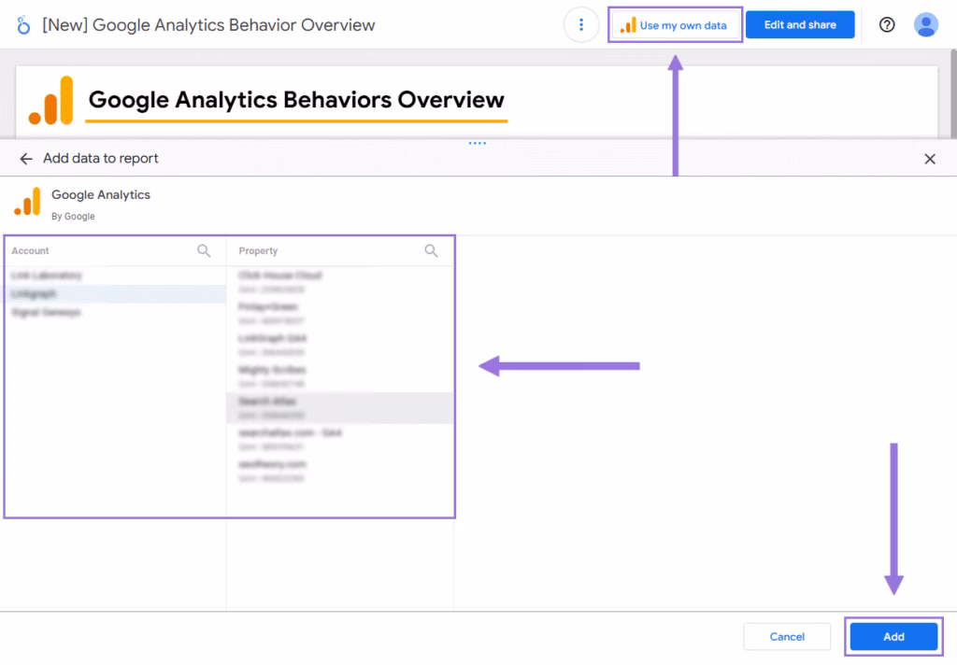Pick the seotheory.com property
The image size is (957, 665).
pyautogui.click(x=272, y=464)
